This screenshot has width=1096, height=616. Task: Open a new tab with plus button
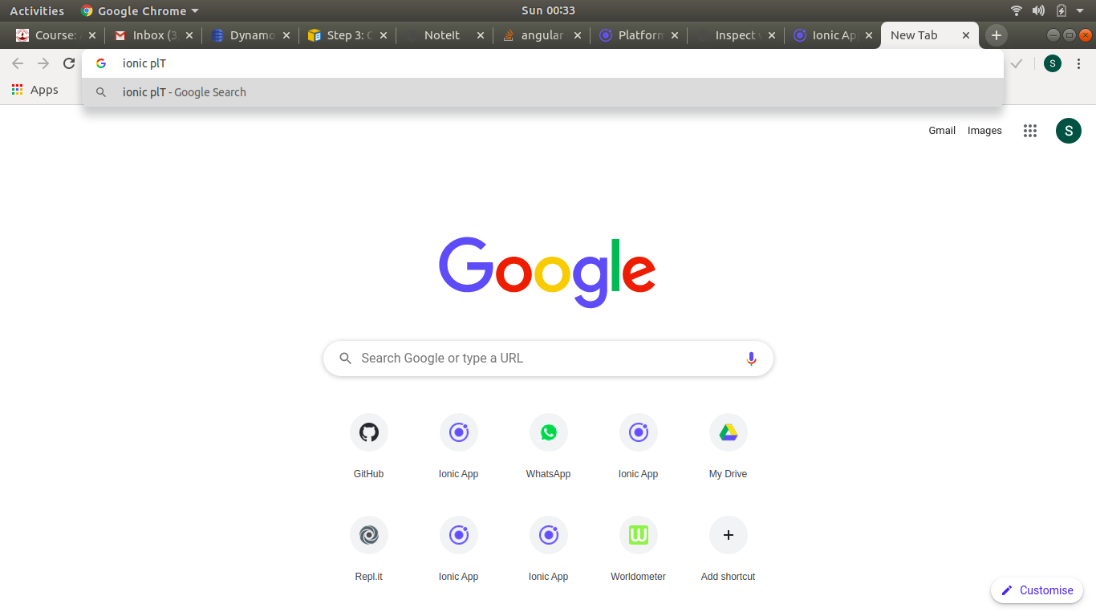(996, 35)
